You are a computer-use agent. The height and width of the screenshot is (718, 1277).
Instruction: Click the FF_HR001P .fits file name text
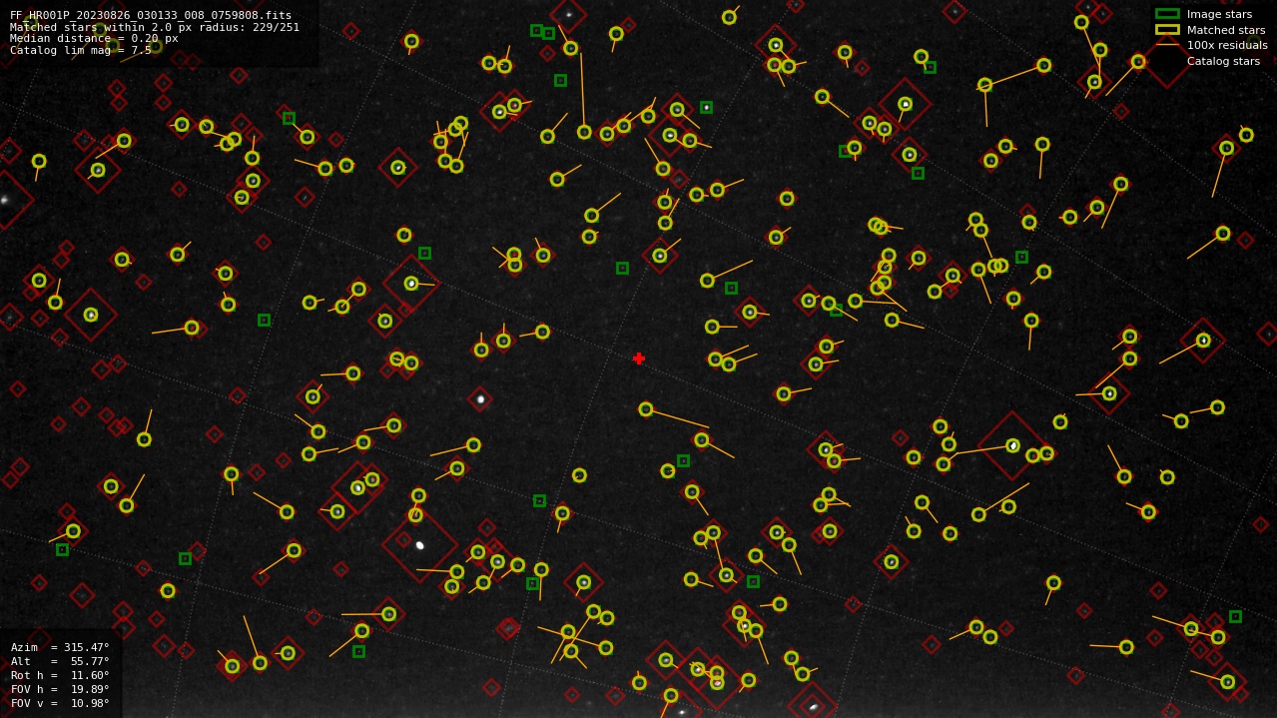click(151, 15)
